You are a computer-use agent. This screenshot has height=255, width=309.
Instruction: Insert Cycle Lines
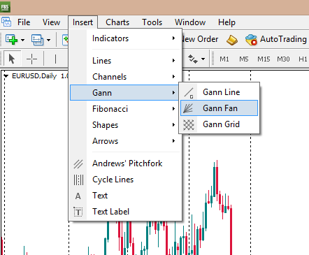[125, 180]
